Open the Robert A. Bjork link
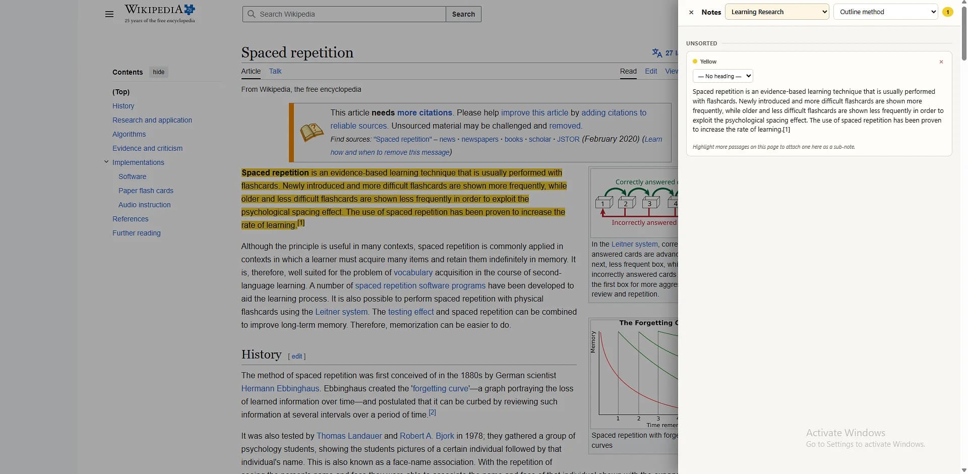 427,436
